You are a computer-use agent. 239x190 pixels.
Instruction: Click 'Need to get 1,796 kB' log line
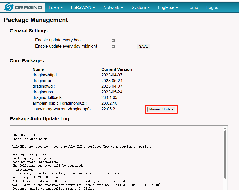(x=41, y=177)
